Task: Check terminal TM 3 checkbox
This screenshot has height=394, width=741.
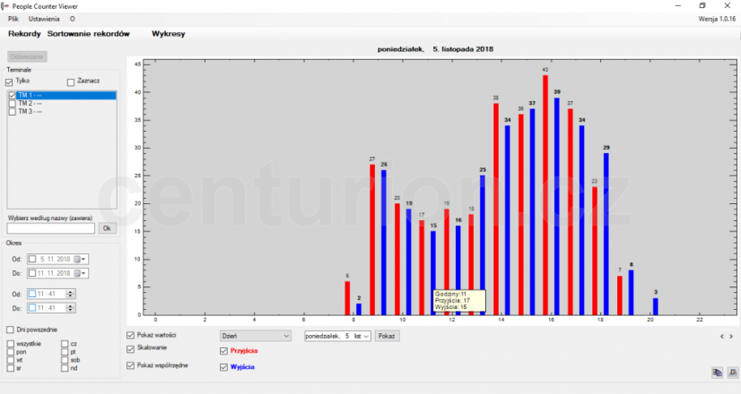Action: 13,111
